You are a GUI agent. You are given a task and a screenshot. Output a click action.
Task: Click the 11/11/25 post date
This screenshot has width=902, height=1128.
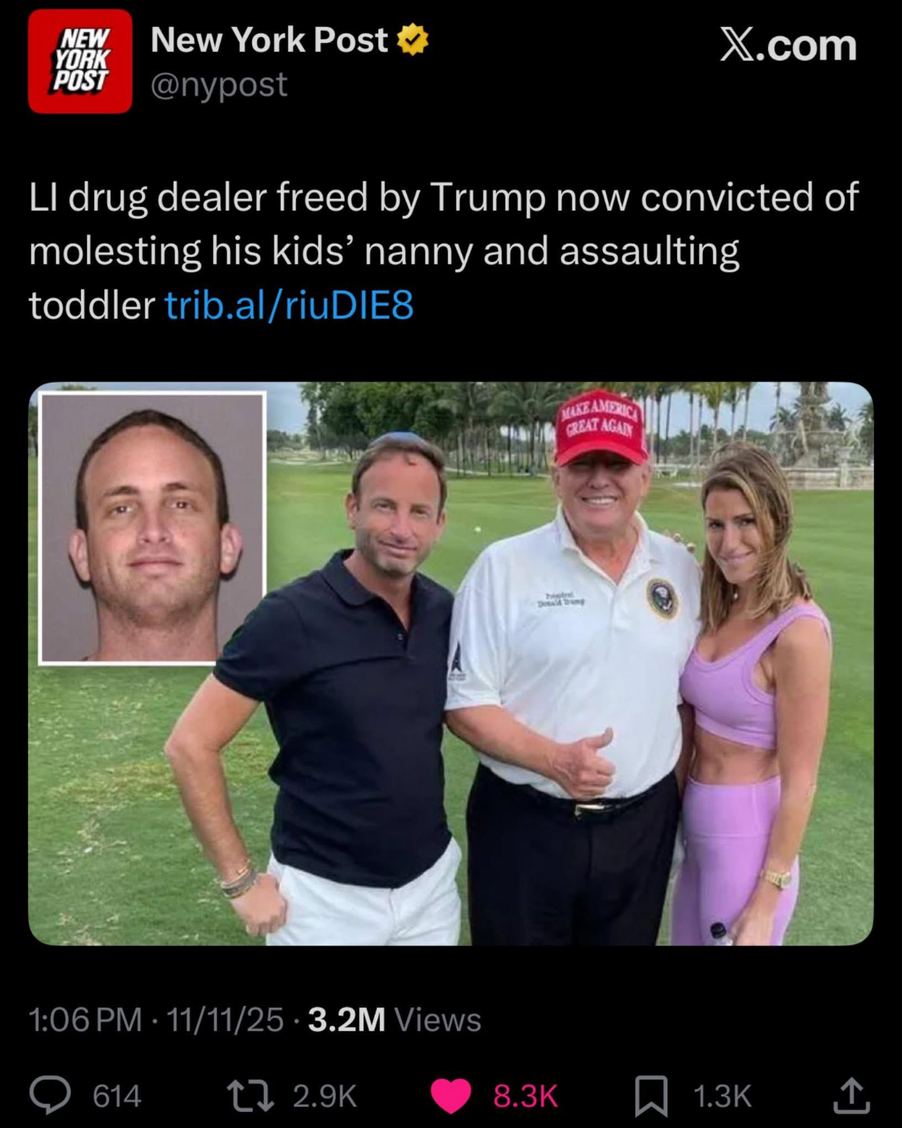tap(225, 1019)
